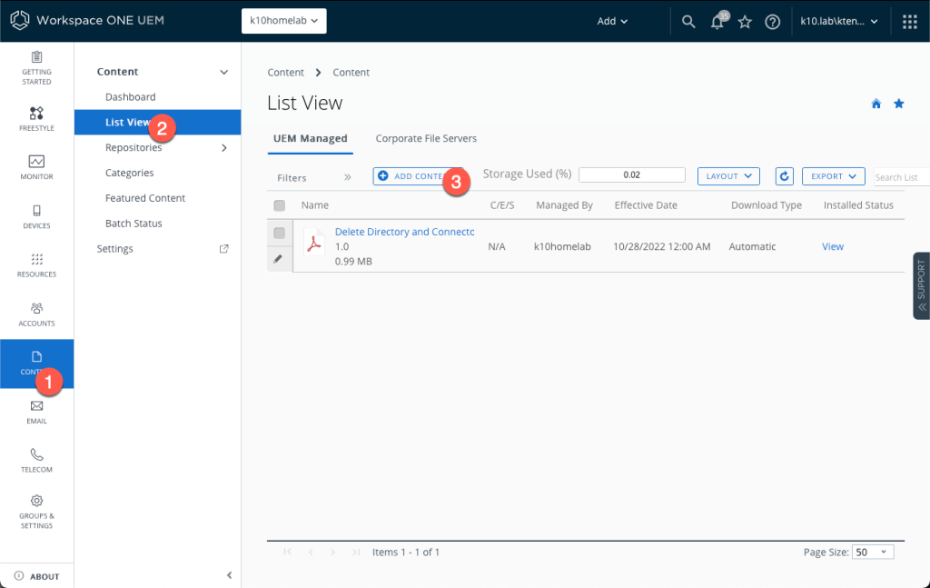Screen dimensions: 930x588
Task: Expand the Layout dropdown
Action: click(x=728, y=176)
